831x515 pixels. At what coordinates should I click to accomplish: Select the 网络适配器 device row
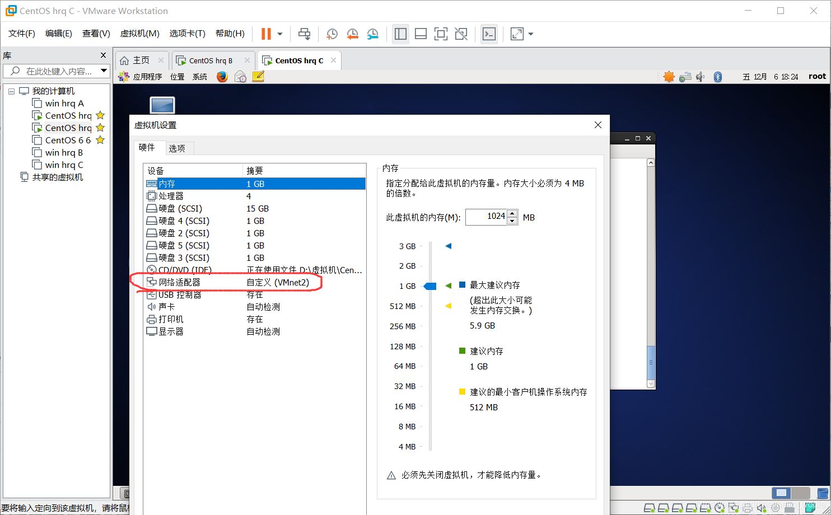(x=255, y=282)
